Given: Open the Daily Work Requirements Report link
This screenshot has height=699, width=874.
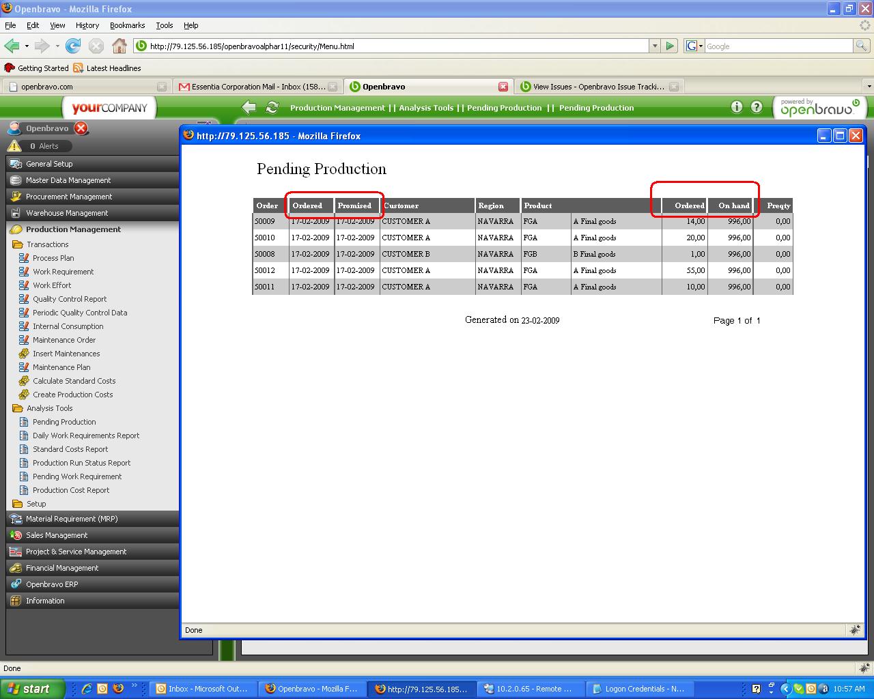Looking at the screenshot, I should pyautogui.click(x=86, y=436).
